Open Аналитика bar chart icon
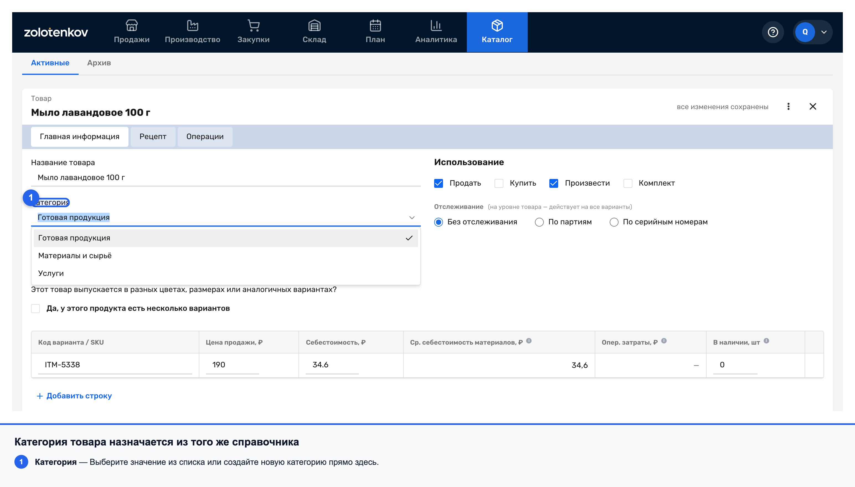Screen dimensions: 855x487 pos(436,25)
